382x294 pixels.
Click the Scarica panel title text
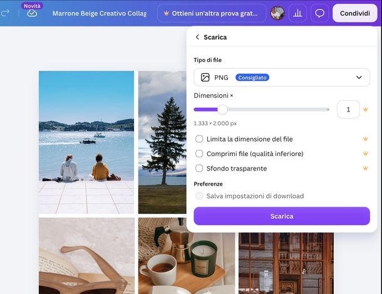point(215,37)
